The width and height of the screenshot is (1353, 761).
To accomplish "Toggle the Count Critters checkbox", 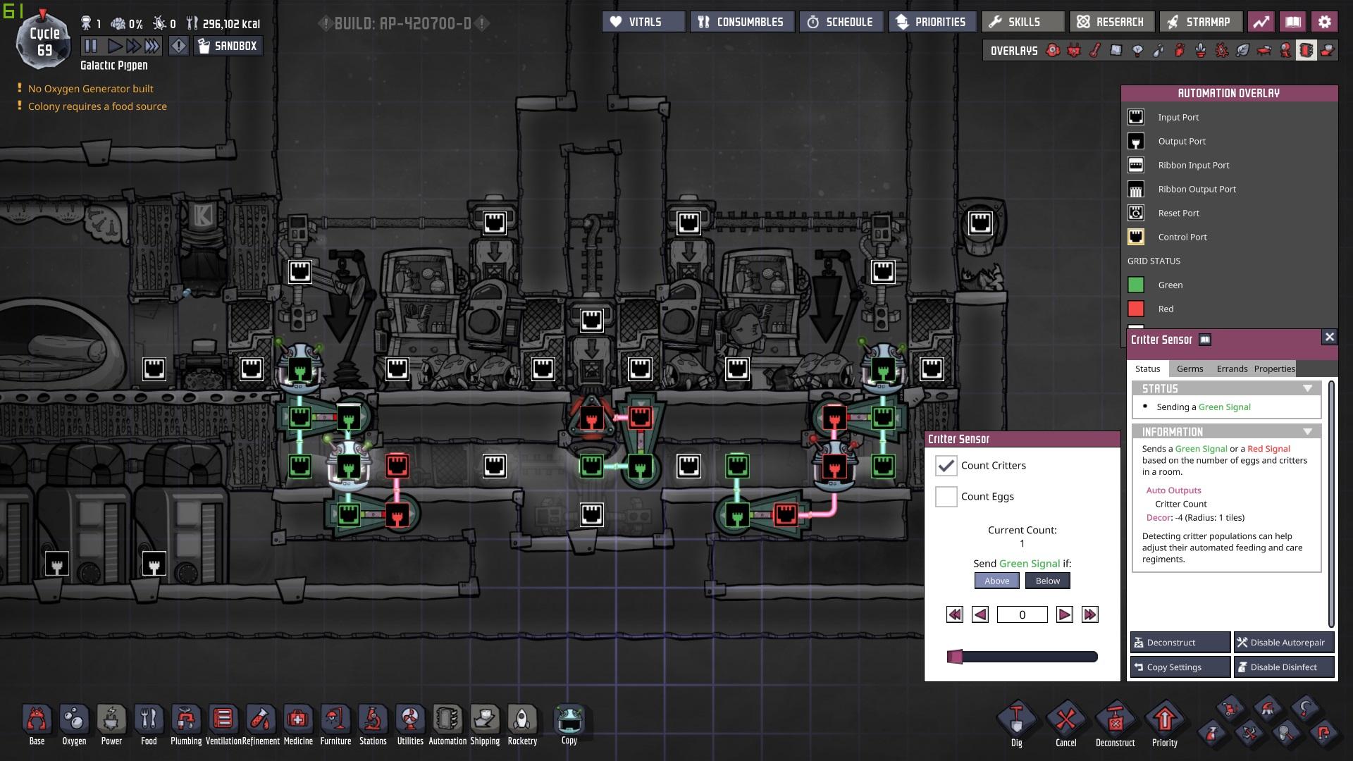I will pyautogui.click(x=946, y=466).
